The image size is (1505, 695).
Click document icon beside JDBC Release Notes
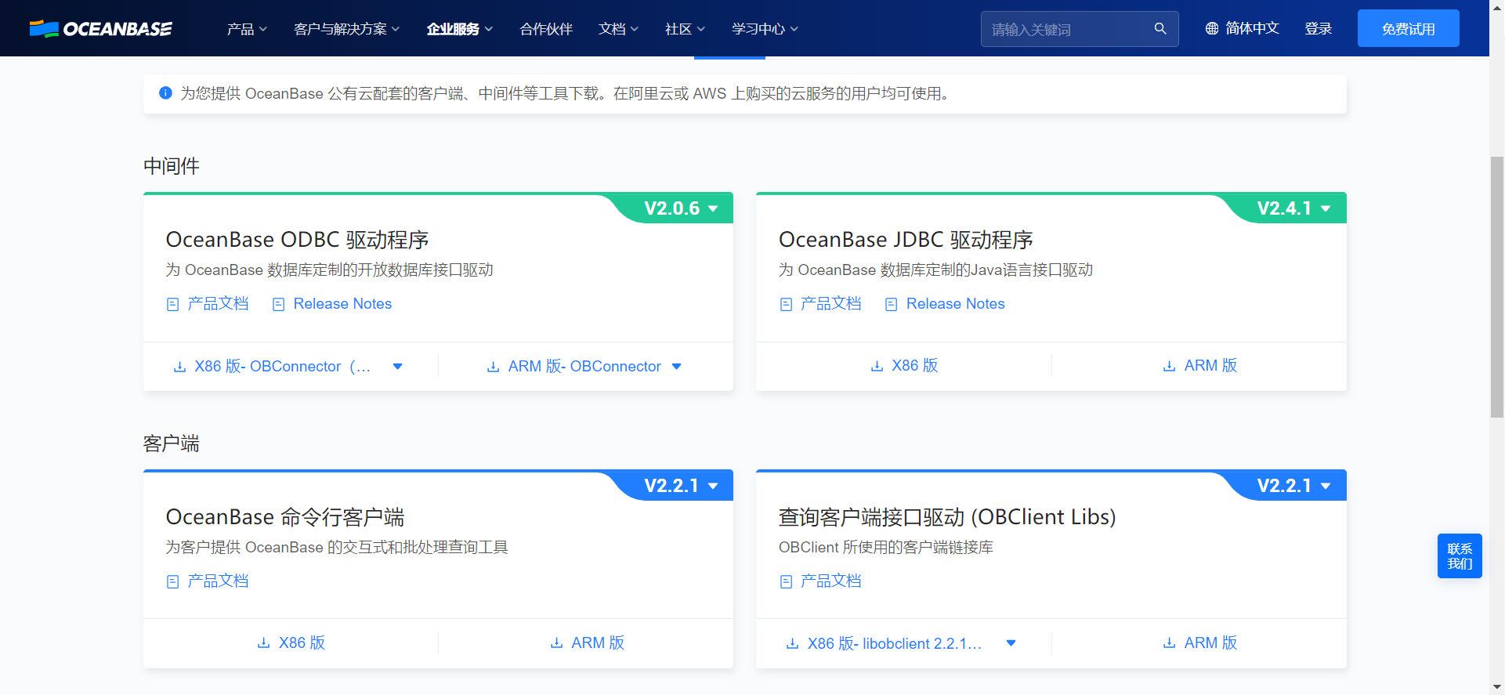pyautogui.click(x=891, y=304)
